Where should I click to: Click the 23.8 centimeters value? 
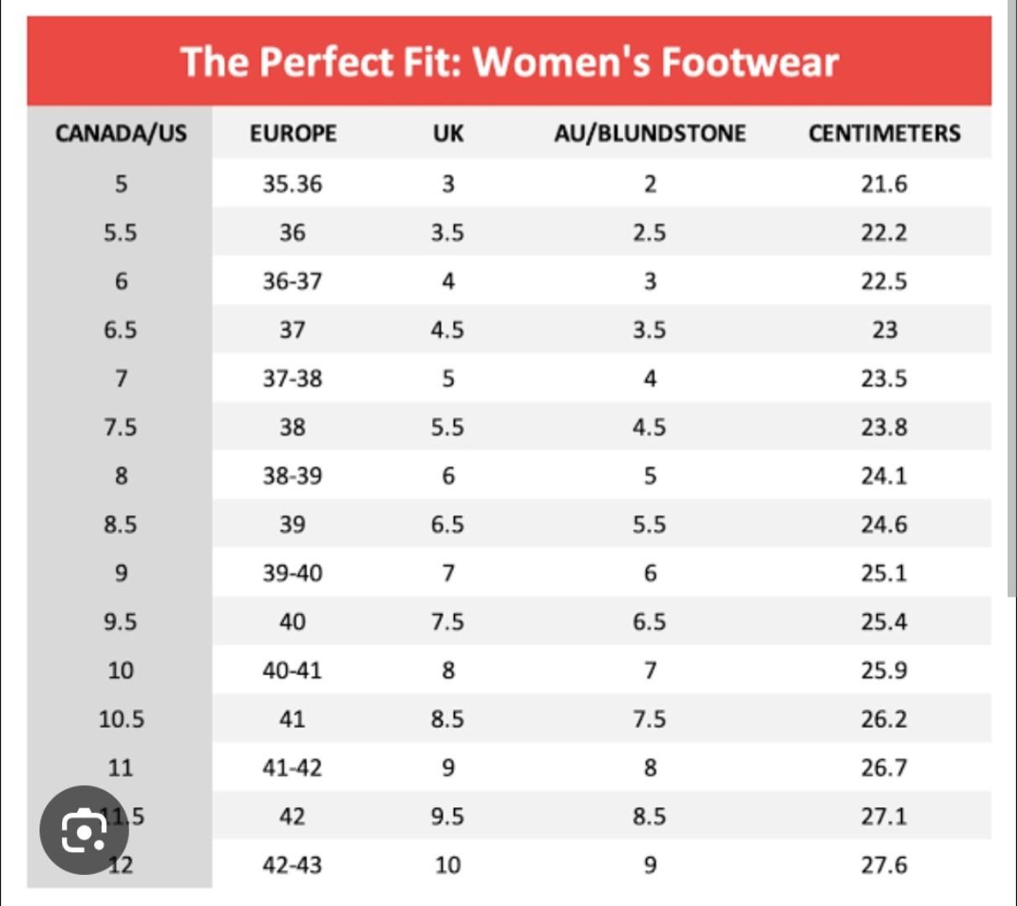[x=884, y=427]
